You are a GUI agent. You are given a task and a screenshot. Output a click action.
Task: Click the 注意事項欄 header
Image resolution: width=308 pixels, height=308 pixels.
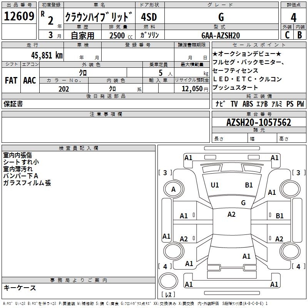tap(105, 114)
